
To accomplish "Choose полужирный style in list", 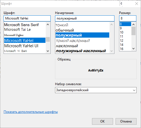I will (x=82, y=35).
